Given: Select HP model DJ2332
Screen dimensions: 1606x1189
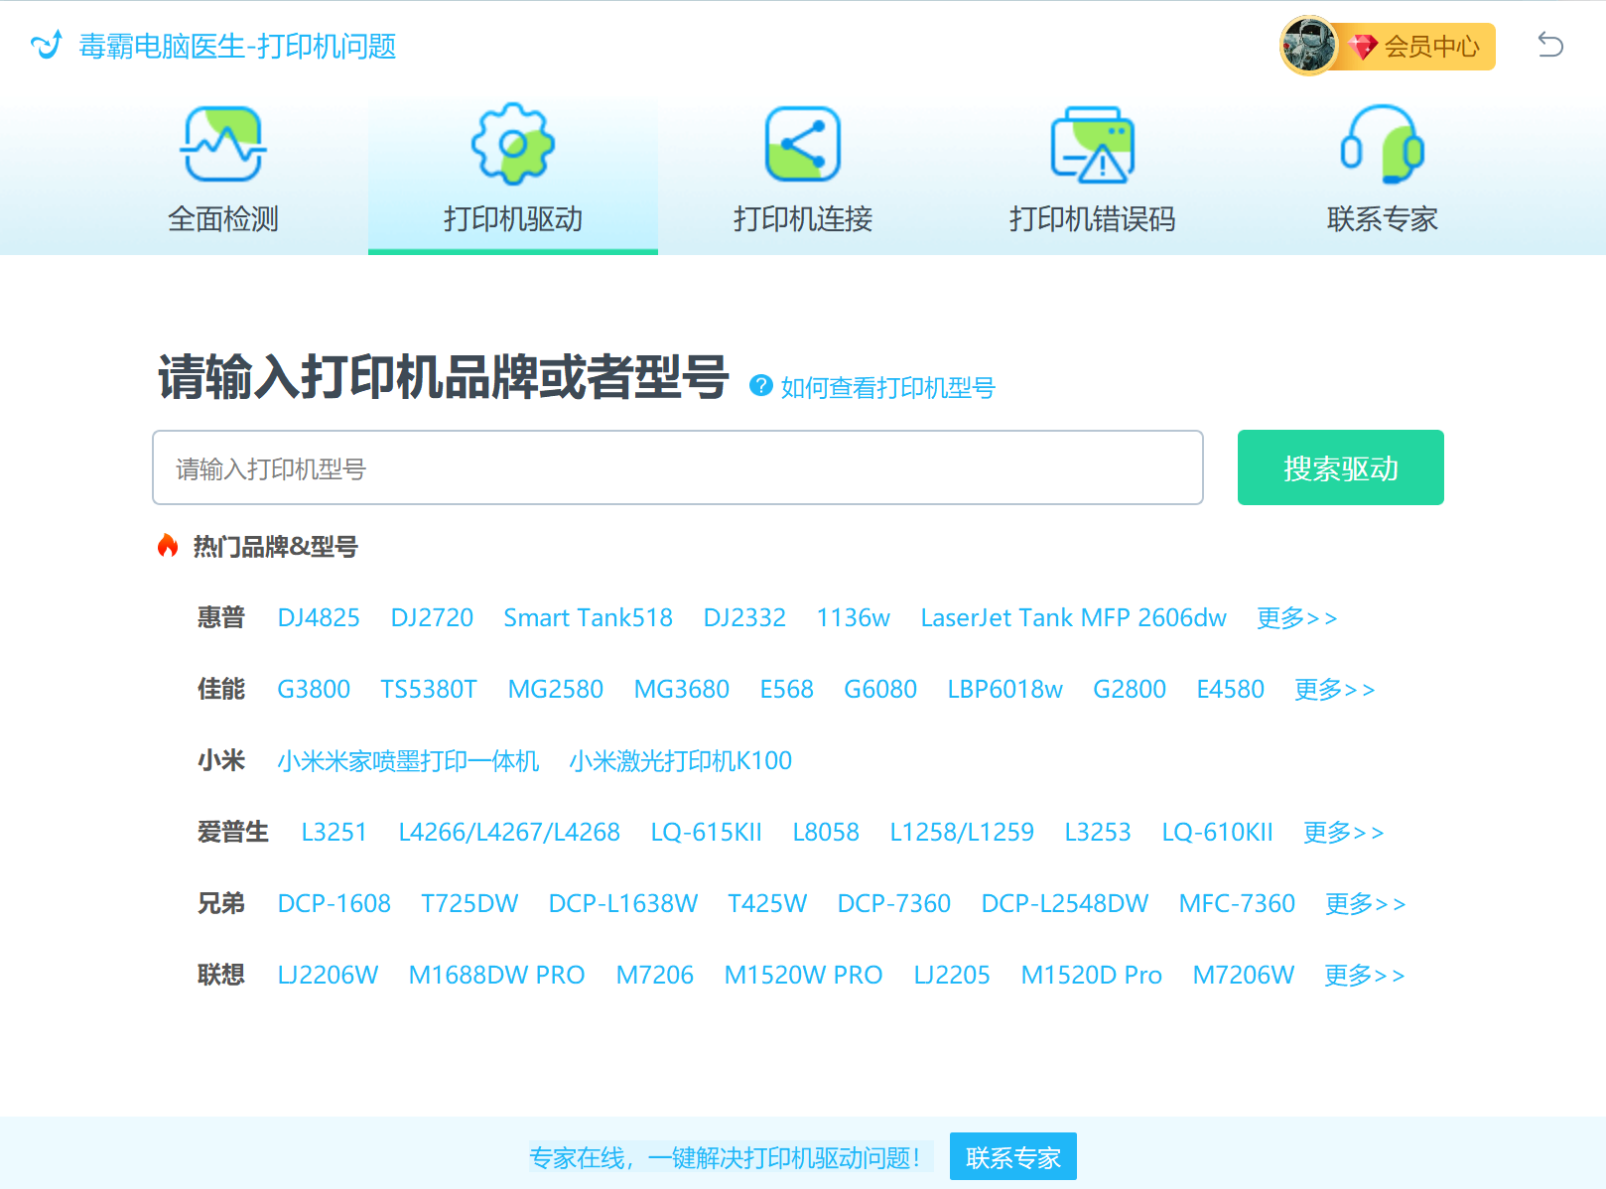Looking at the screenshot, I should [x=744, y=617].
